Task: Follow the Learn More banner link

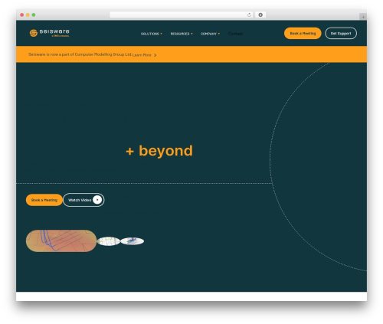Action: (x=142, y=55)
